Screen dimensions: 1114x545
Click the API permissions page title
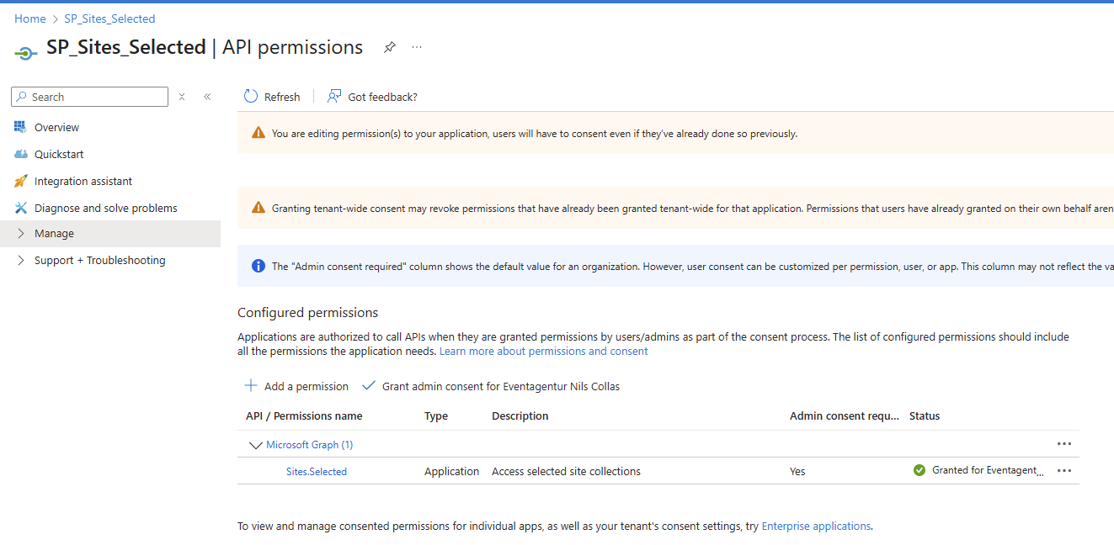point(293,47)
